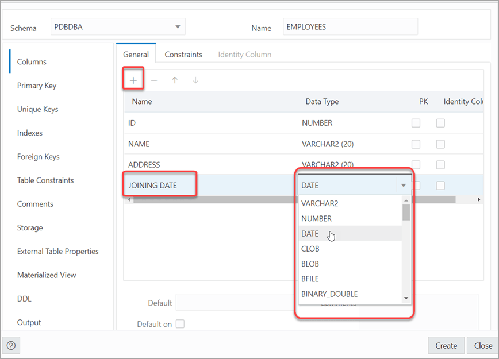Check the Identity column box for NAME
The image size is (499, 359).
tap(440, 144)
